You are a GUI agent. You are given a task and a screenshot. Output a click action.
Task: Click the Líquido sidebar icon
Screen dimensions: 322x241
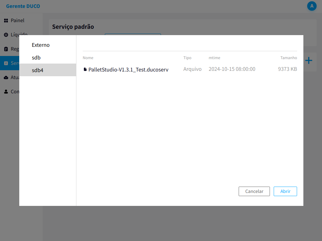[x=6, y=35]
